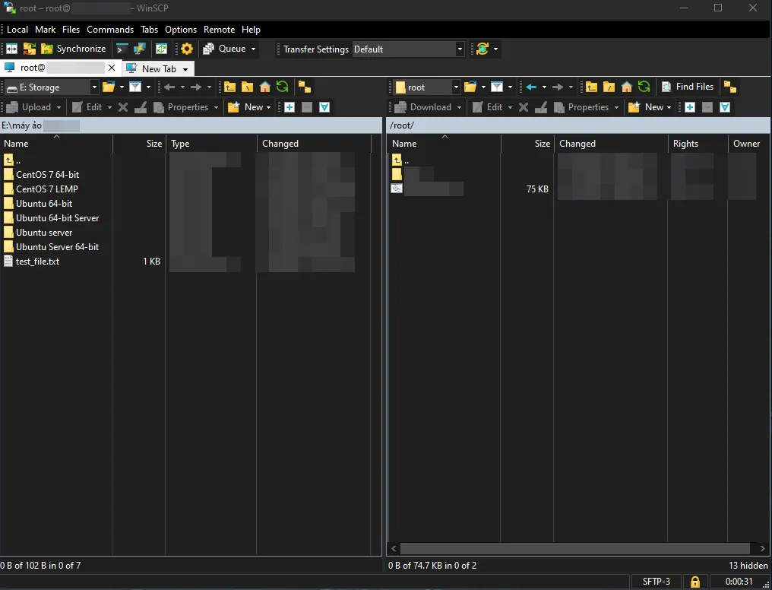Sort remote panel by Rights column
Viewport: 772px width, 590px height.
click(698, 144)
